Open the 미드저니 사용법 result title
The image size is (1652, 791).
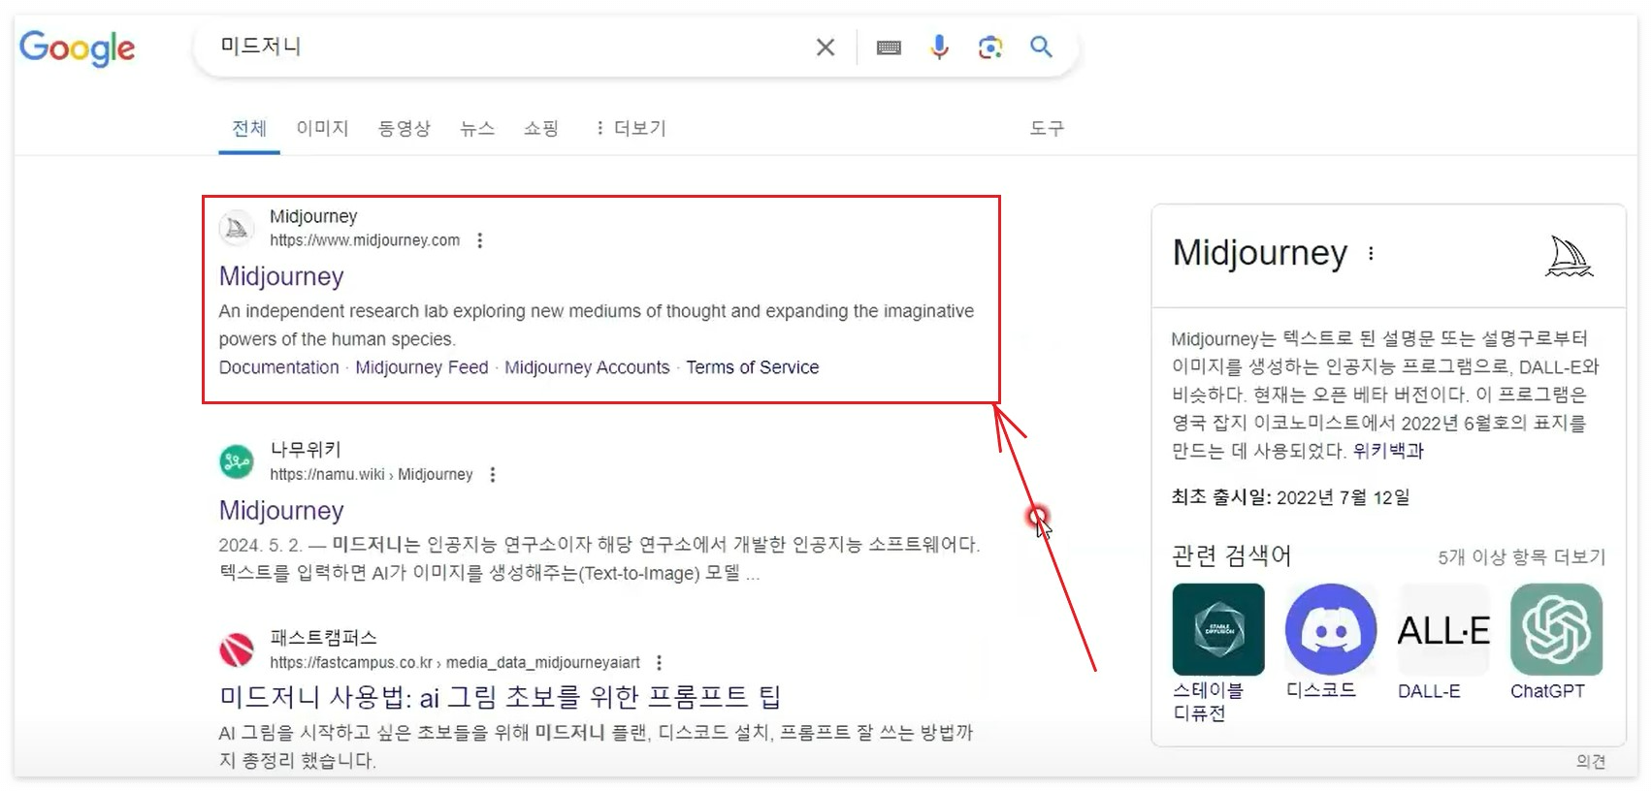pyautogui.click(x=500, y=697)
